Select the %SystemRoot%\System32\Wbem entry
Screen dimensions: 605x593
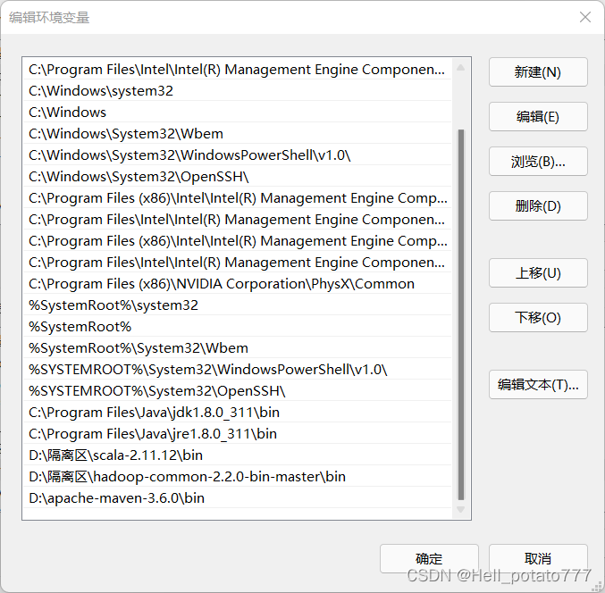(x=237, y=348)
